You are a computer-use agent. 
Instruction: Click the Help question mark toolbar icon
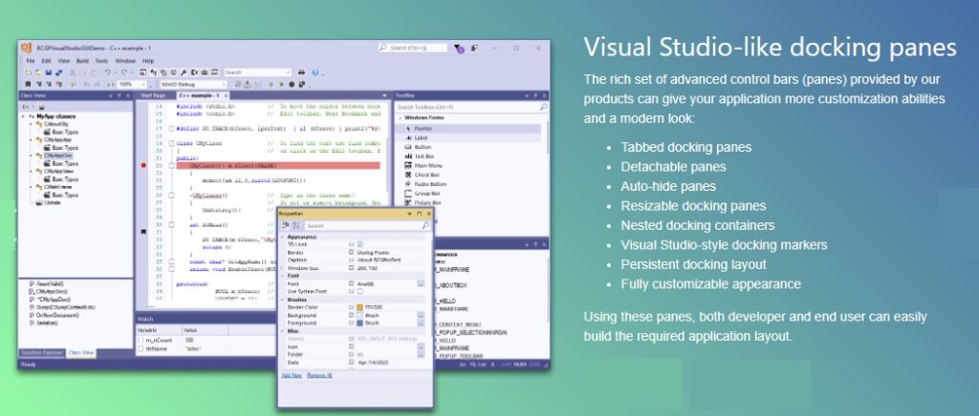[x=314, y=73]
